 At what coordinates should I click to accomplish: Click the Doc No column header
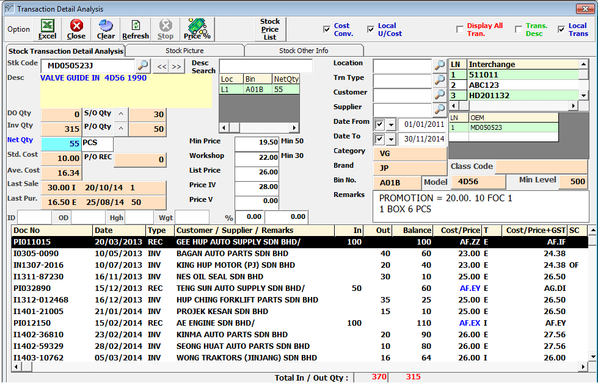[x=53, y=231]
